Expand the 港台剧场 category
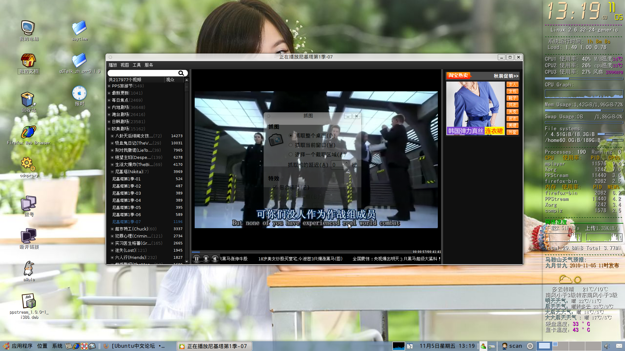This screenshot has height=351, width=625. click(x=109, y=115)
